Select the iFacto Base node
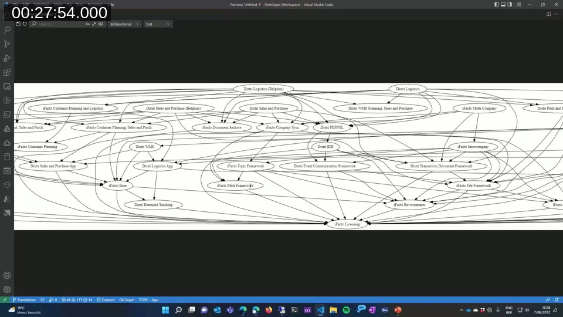Viewport: 563px width, 317px height. pos(118,186)
